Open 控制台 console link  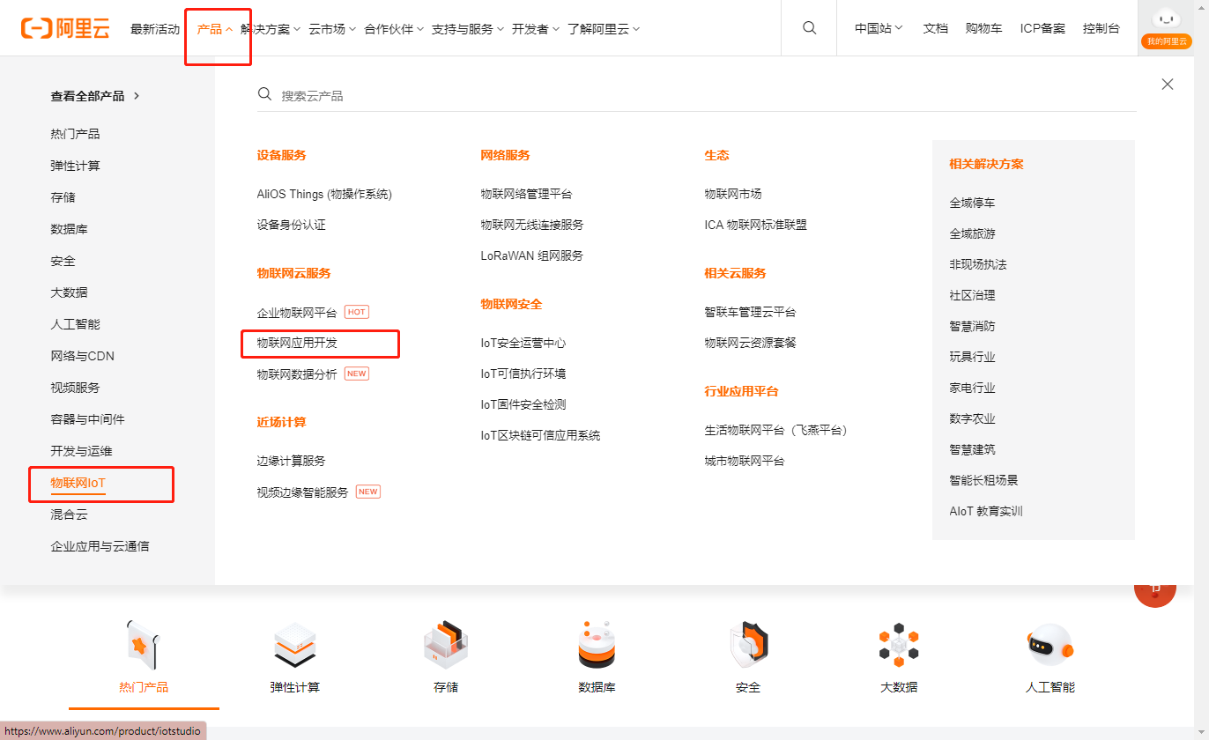pos(1101,28)
